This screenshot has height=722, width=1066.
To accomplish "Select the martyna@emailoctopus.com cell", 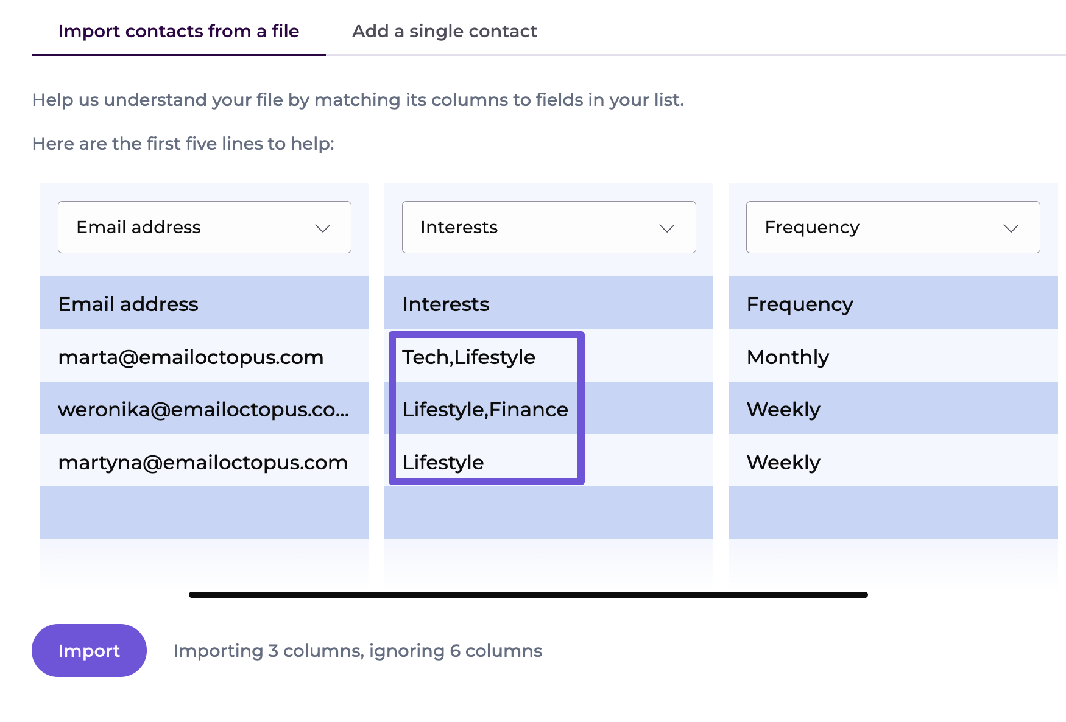I will 203,462.
